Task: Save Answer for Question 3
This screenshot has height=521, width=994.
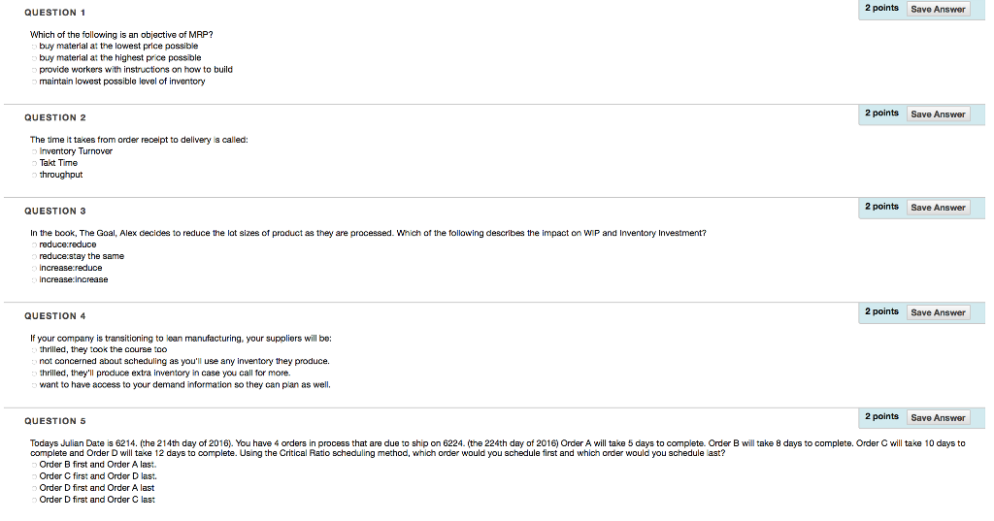Action: pos(938,208)
